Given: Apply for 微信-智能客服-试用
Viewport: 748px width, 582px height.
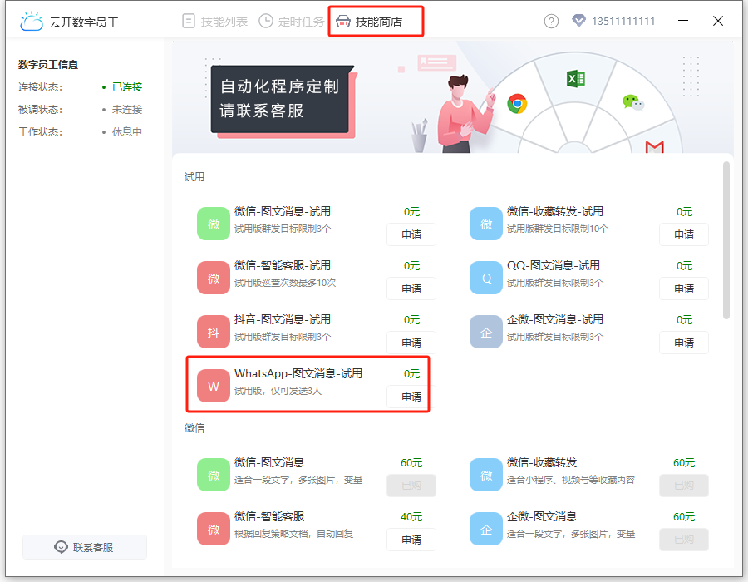Looking at the screenshot, I should [x=411, y=289].
